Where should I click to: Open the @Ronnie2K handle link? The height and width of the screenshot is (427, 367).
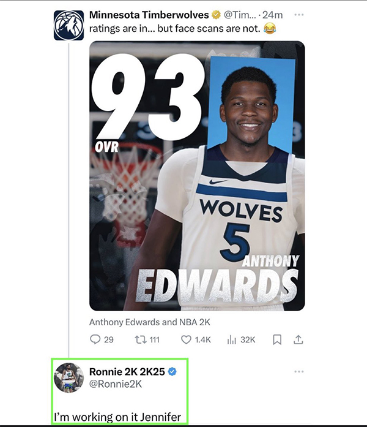116,384
